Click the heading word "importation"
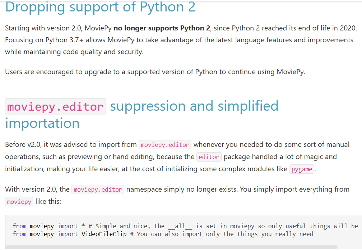 click(x=42, y=123)
